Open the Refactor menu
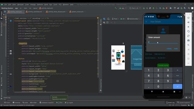 [40, 5]
